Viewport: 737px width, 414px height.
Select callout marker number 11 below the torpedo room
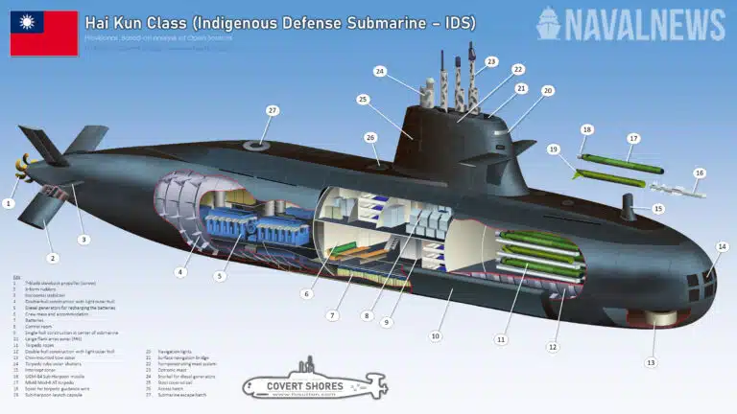(x=500, y=340)
